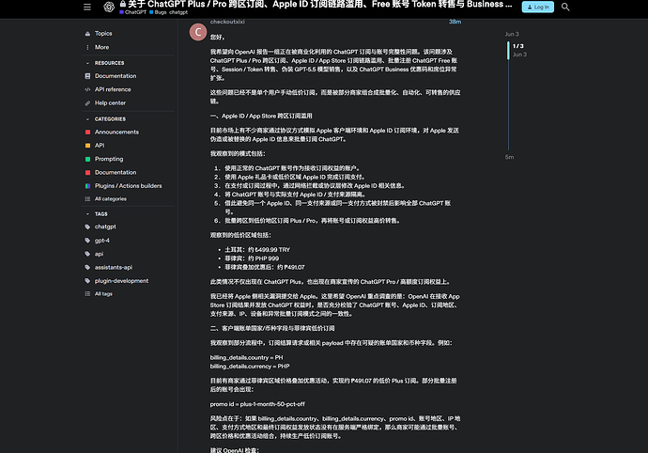648x453 pixels.
Task: Open the chatgpt tag in sidebar
Action: point(105,226)
